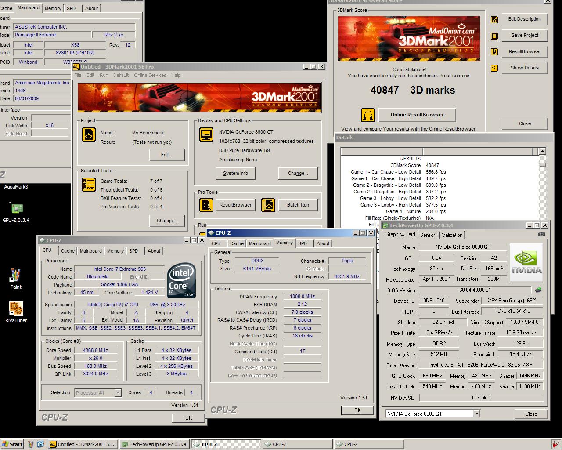The width and height of the screenshot is (562, 450).
Task: Open About tab in top-left CPU-Z window
Action: (x=91, y=8)
